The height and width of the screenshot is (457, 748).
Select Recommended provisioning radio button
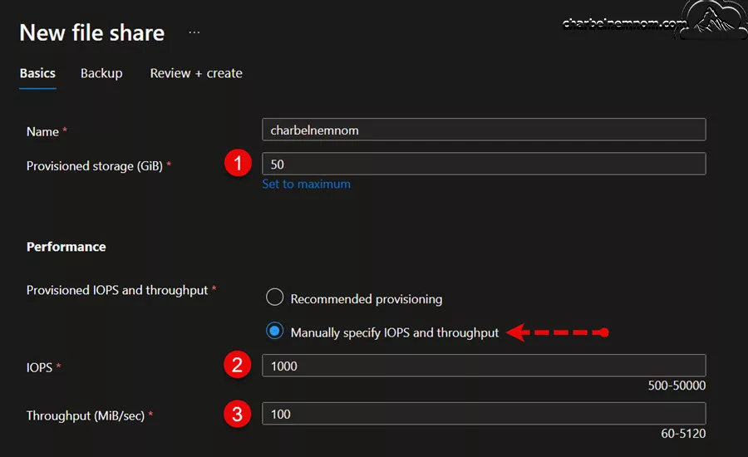point(275,297)
